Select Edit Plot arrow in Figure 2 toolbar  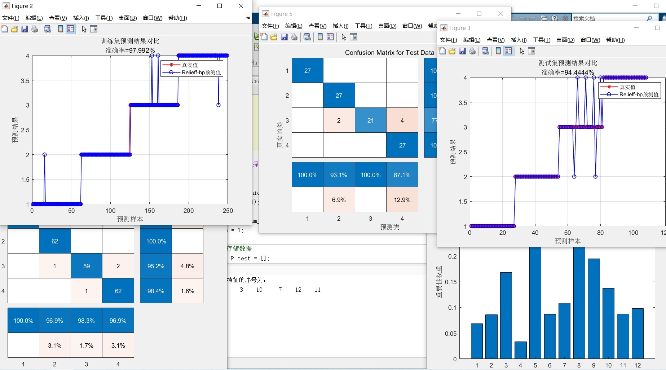tap(84, 29)
